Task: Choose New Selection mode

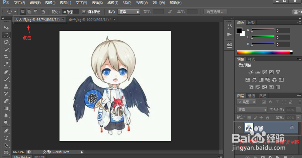Action: coord(23,11)
